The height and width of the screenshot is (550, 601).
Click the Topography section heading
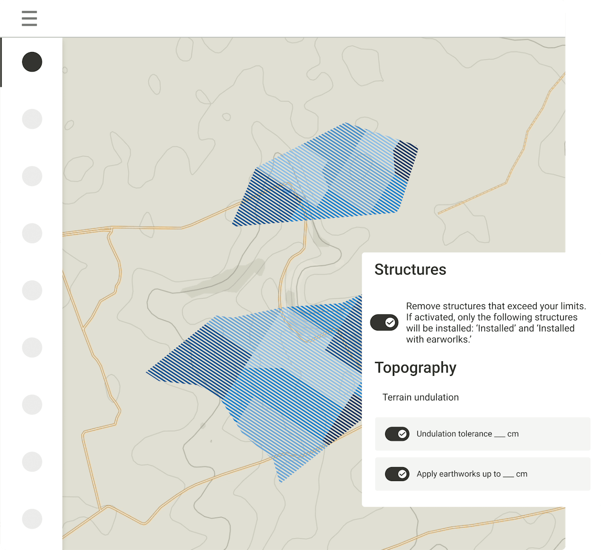pyautogui.click(x=415, y=368)
